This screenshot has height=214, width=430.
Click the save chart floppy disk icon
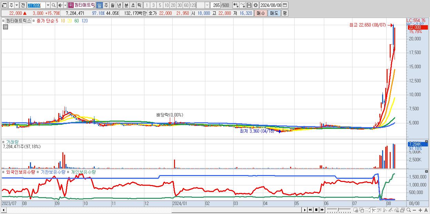tap(249, 5)
